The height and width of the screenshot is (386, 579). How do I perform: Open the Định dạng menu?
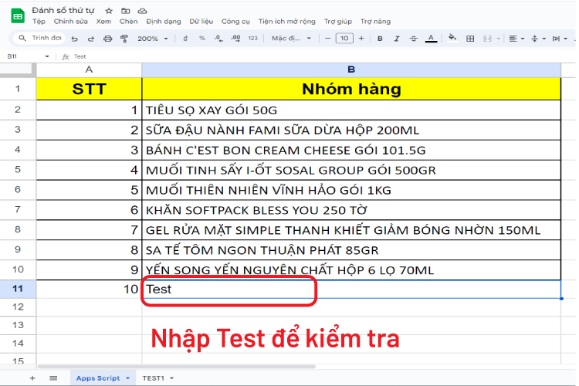click(163, 22)
